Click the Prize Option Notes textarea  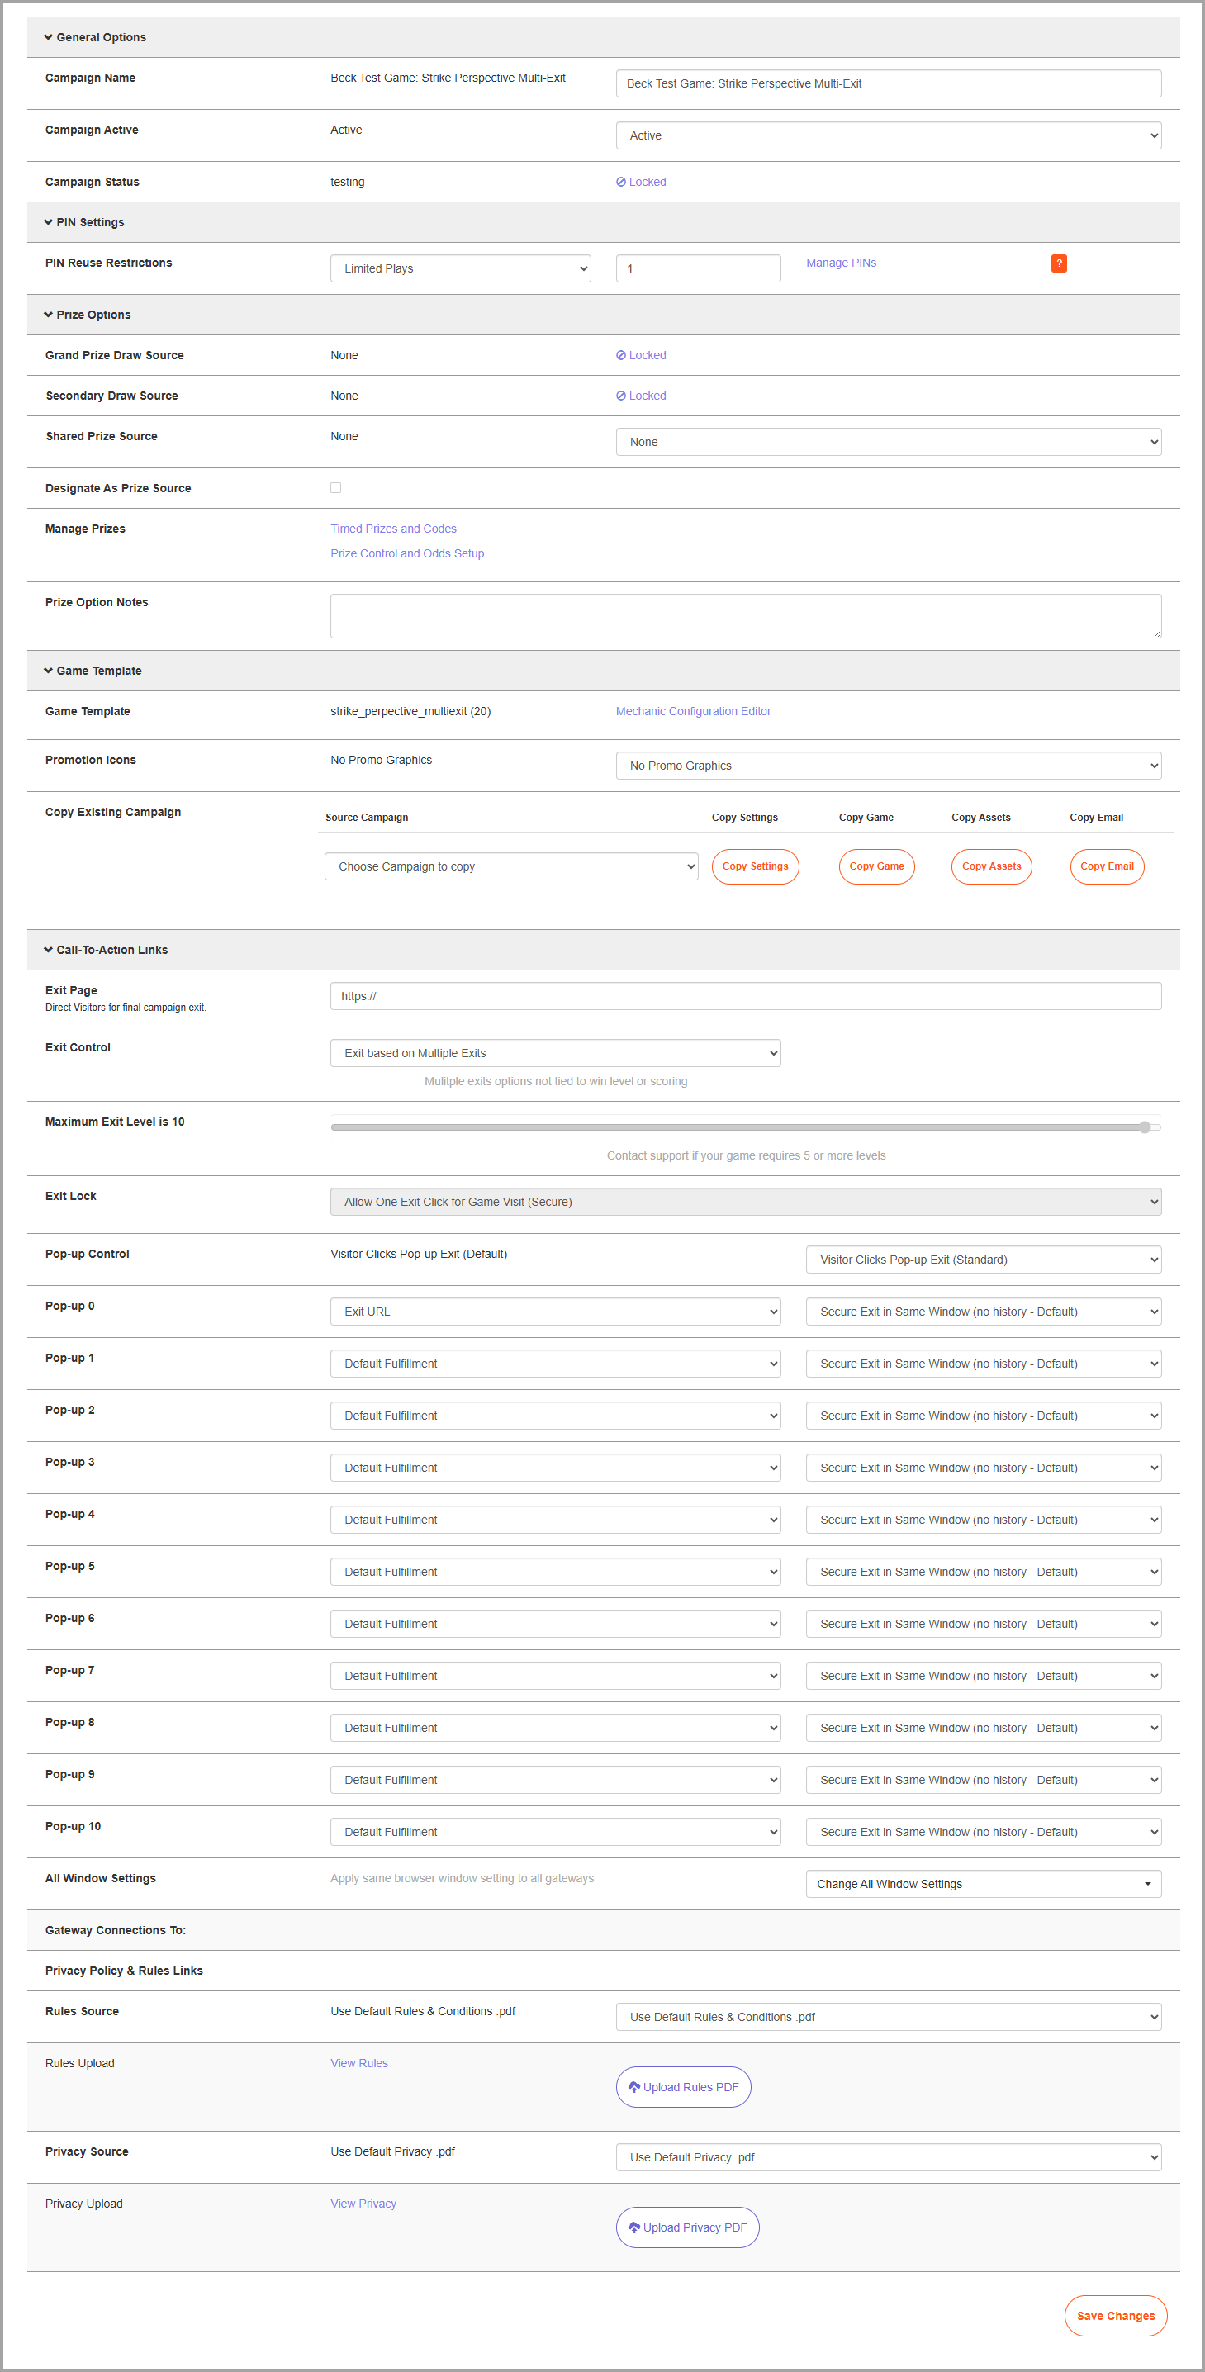(746, 616)
